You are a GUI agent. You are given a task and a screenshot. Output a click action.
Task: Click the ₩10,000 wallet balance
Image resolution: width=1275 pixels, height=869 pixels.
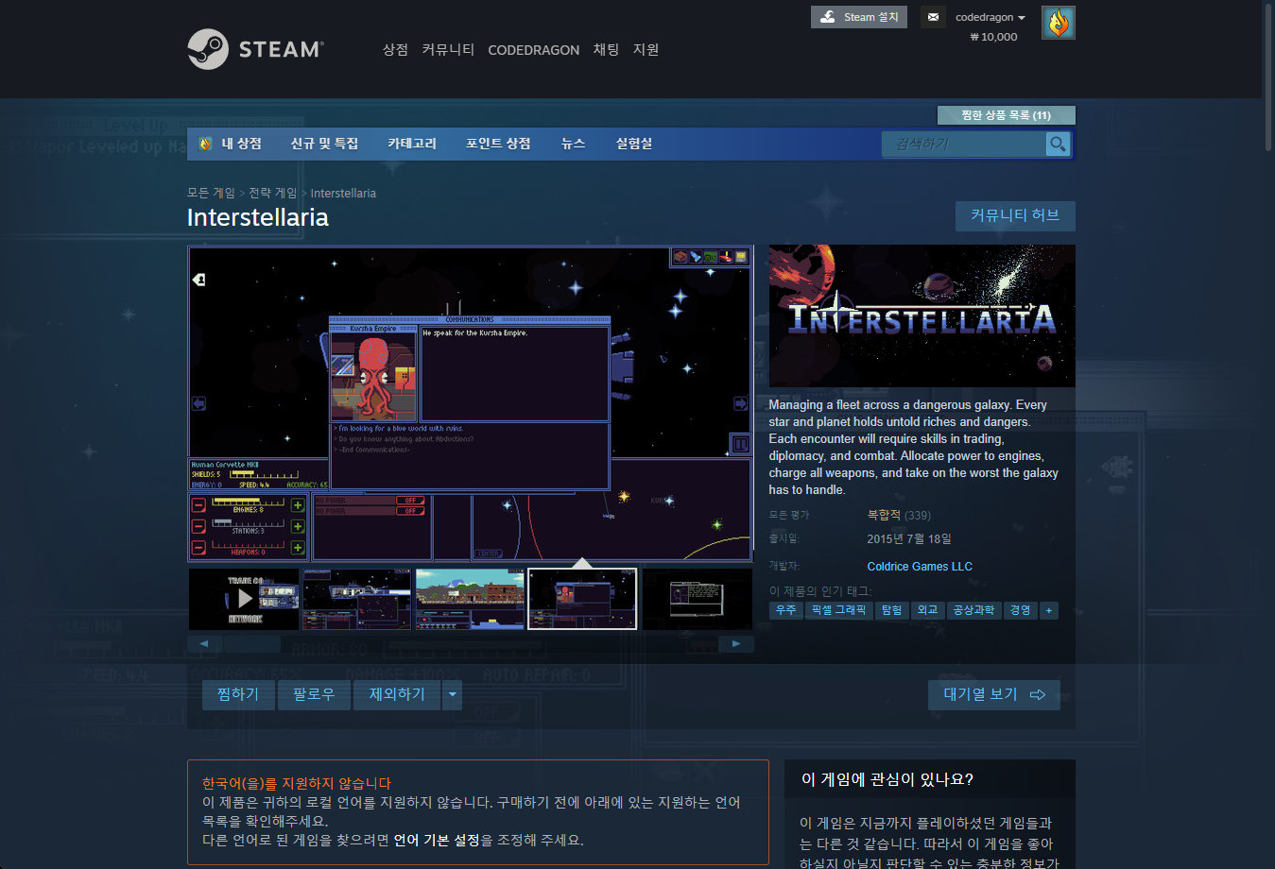coord(993,37)
